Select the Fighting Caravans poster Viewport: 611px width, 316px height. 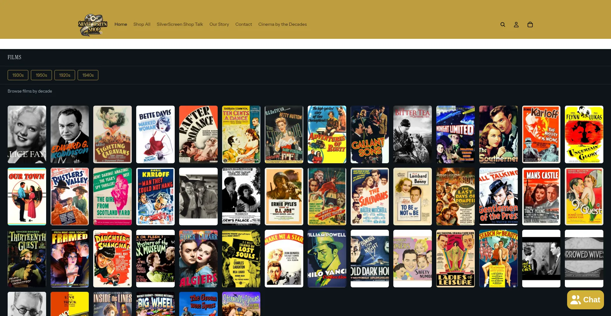pyautogui.click(x=112, y=134)
